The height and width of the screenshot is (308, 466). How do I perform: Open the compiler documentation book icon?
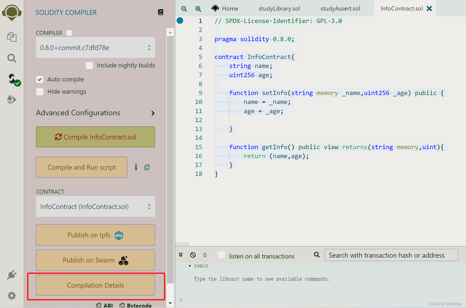point(161,12)
